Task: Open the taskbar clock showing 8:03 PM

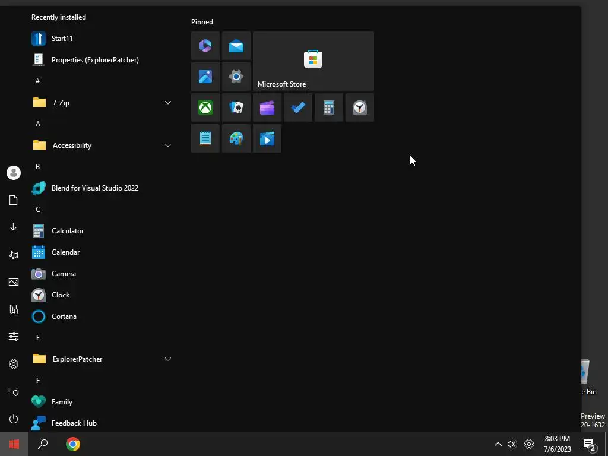Action: pyautogui.click(x=557, y=444)
